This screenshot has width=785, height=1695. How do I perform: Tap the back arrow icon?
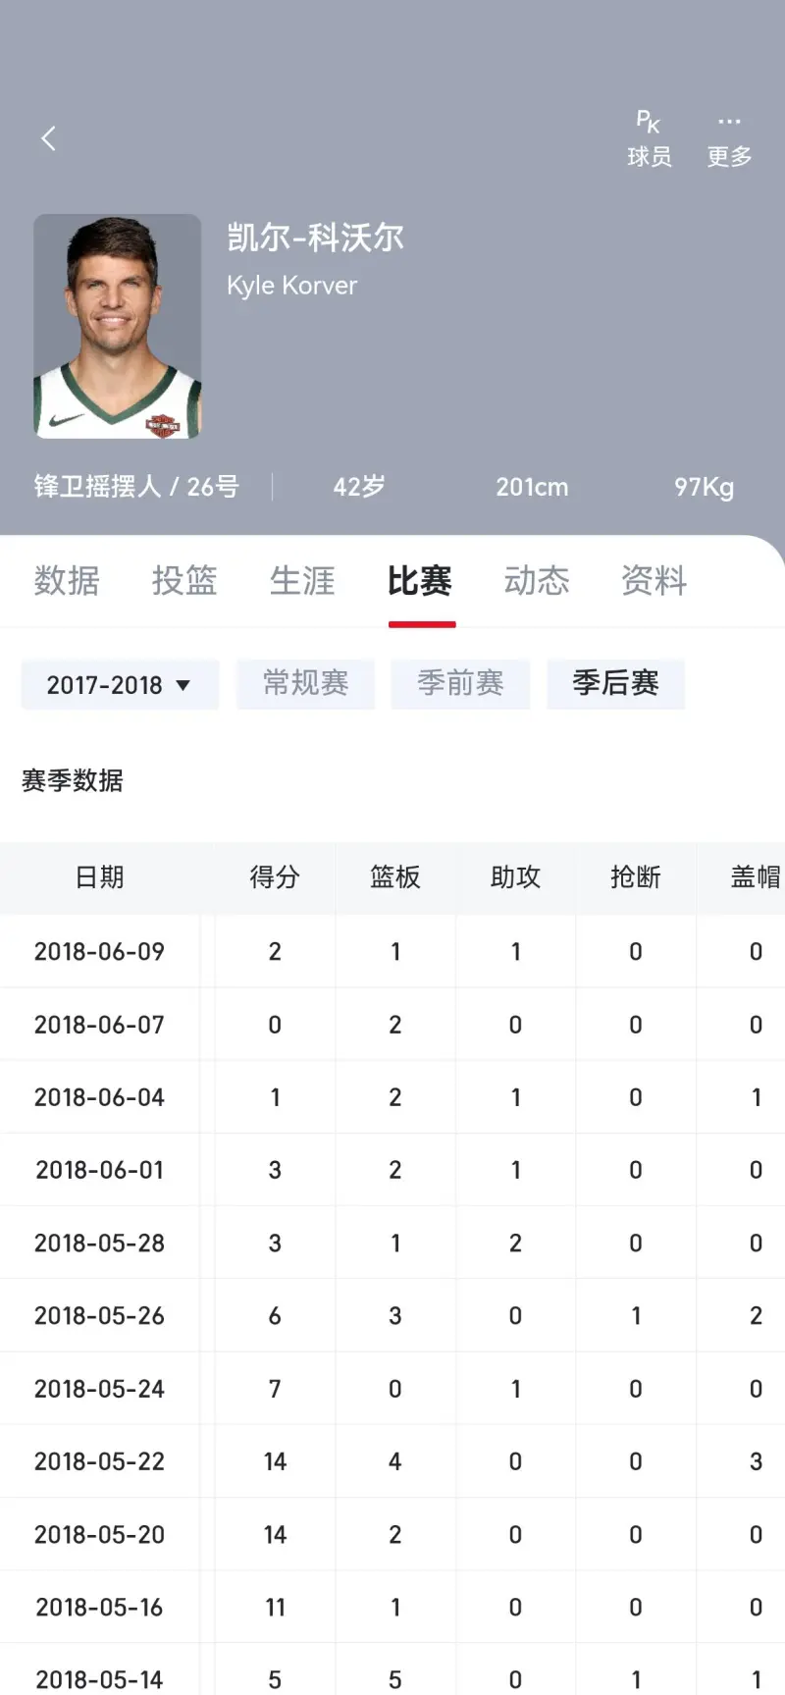click(48, 138)
